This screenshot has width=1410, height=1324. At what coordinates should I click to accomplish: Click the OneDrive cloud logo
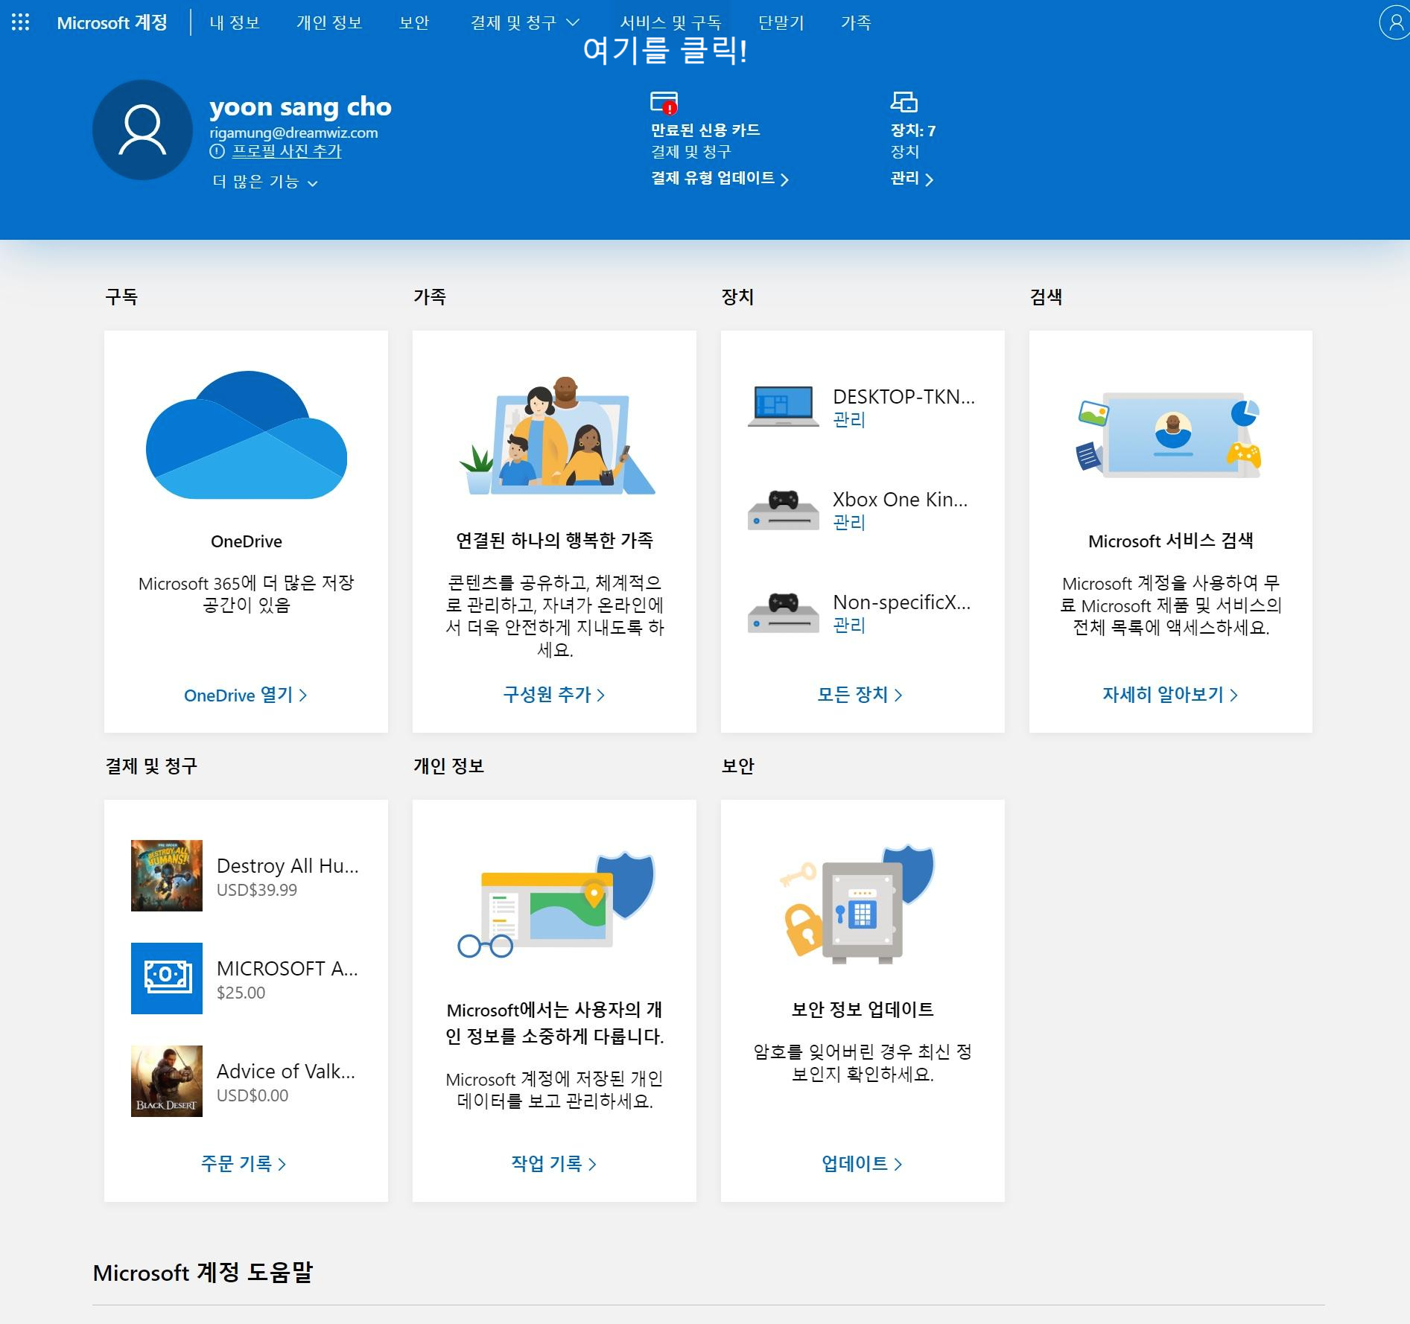point(247,435)
